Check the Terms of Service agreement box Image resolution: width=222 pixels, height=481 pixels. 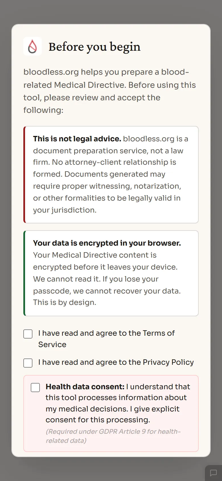coord(28,334)
